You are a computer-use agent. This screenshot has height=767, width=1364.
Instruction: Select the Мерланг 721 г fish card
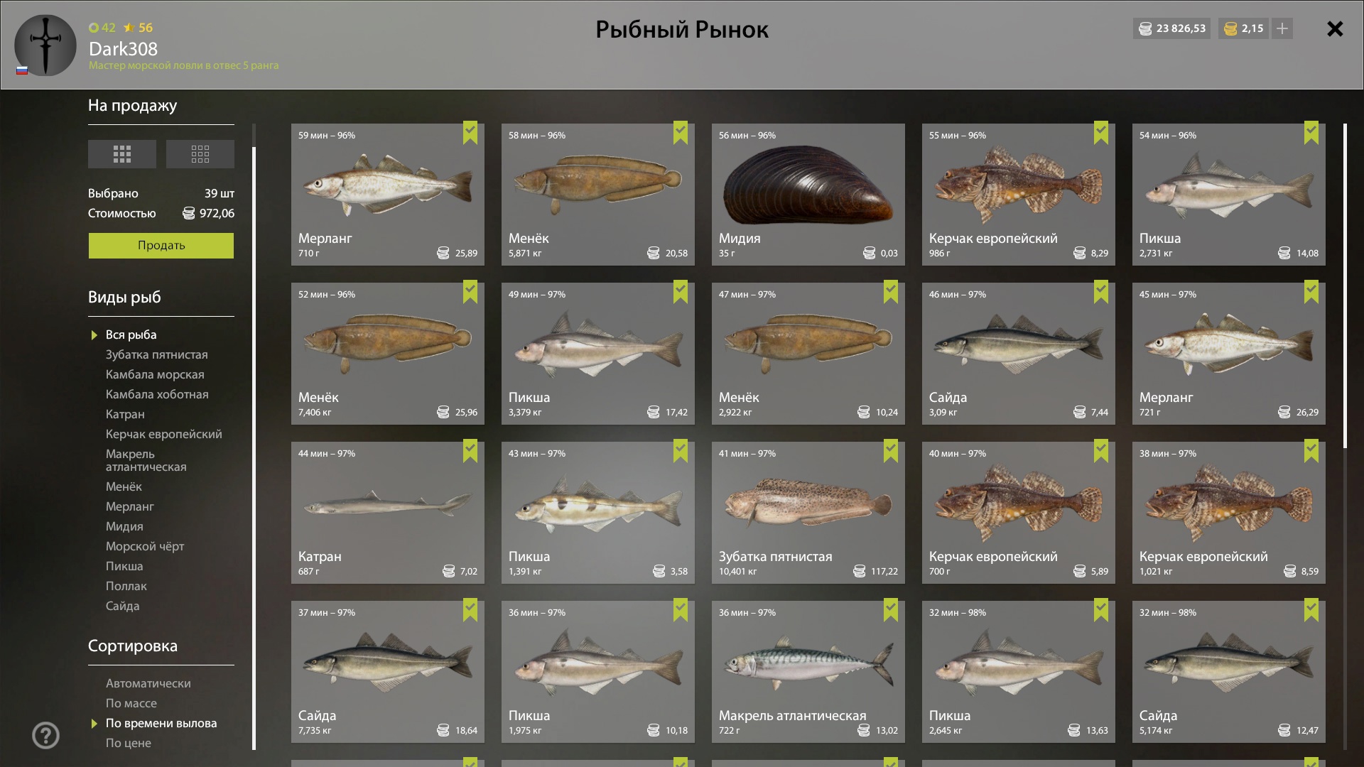click(x=1229, y=354)
